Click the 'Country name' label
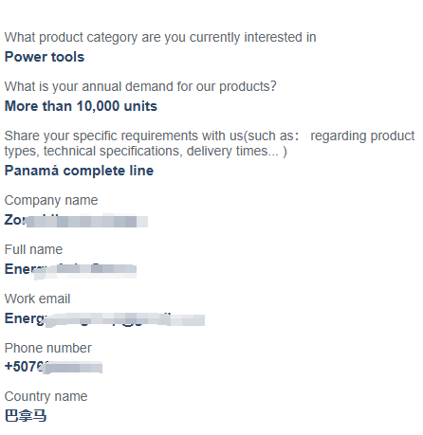Image resolution: width=423 pixels, height=435 pixels. (x=46, y=396)
